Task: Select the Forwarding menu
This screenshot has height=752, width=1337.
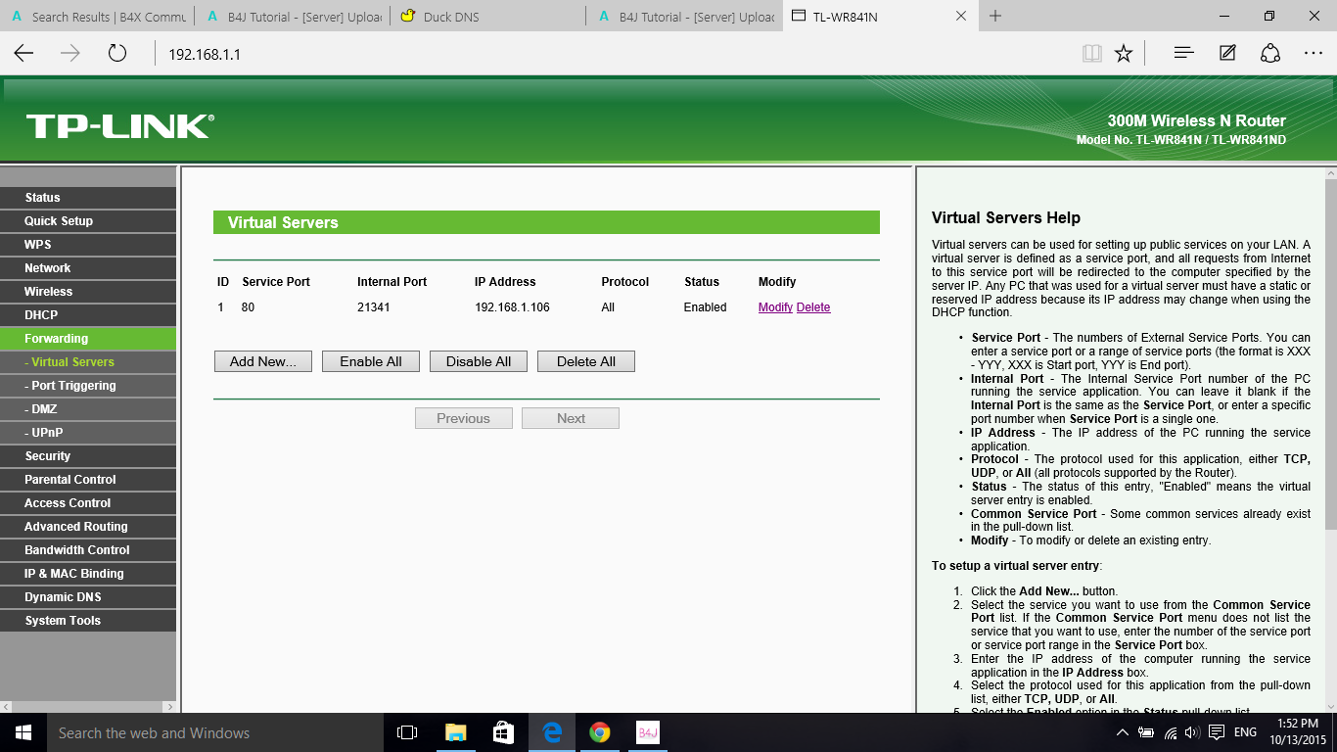Action: [x=88, y=339]
